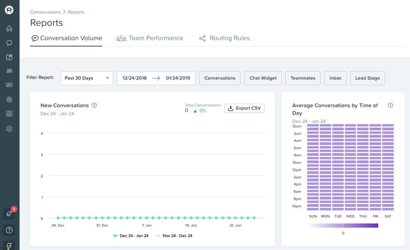Screen dimensions: 410x250
Task: Click the Export CSV button
Action: 244,108
